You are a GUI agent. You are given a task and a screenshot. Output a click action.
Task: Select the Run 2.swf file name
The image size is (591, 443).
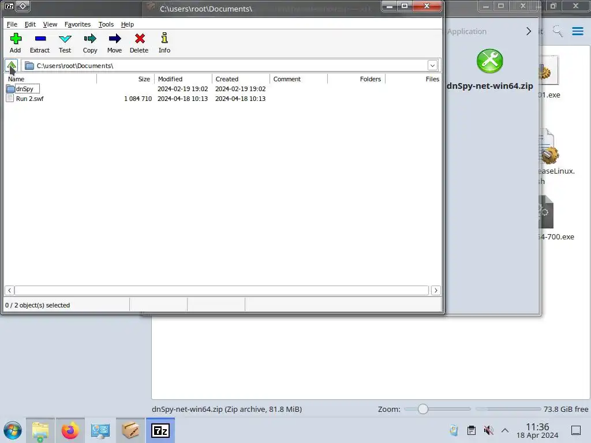click(x=30, y=99)
